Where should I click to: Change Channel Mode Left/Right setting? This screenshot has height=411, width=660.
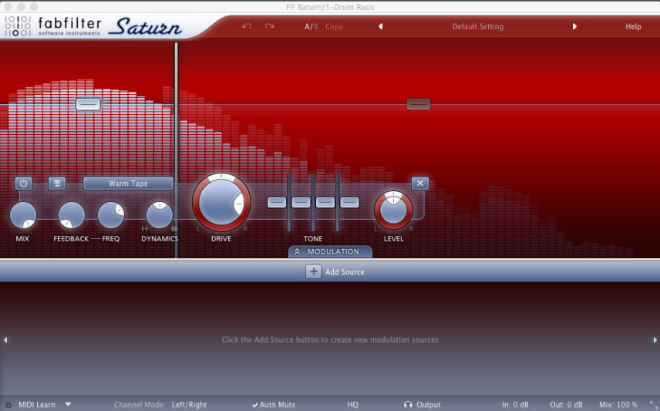(x=190, y=405)
